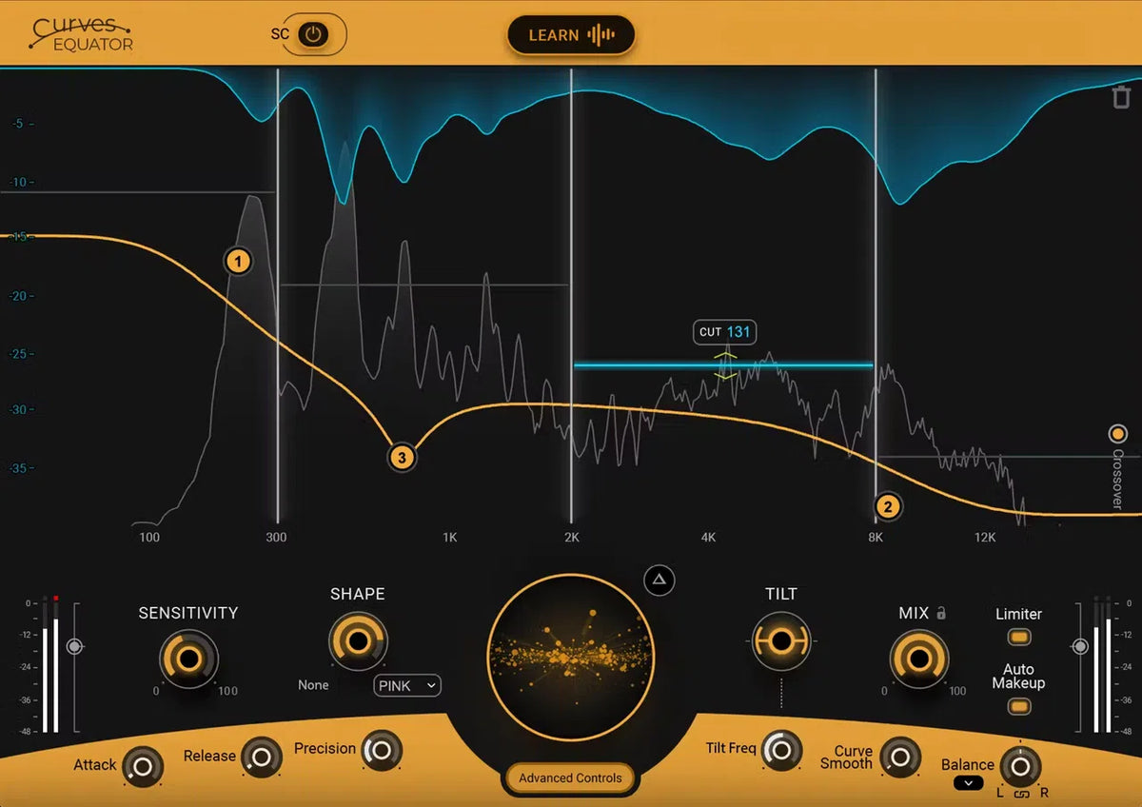
Task: Expand the Balance mode dropdown arrow
Action: [x=968, y=783]
